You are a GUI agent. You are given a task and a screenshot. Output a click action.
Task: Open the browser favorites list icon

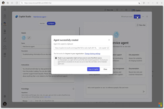pos(144,3)
